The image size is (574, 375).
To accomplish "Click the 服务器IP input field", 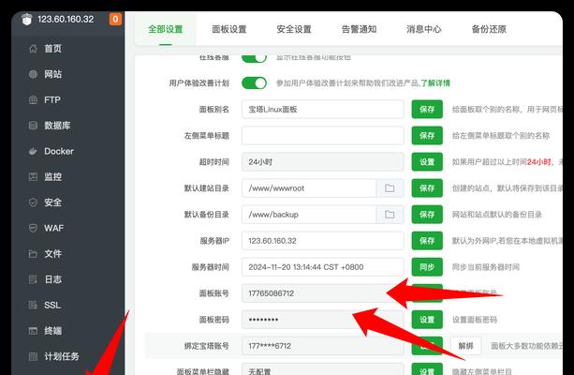I will point(322,241).
